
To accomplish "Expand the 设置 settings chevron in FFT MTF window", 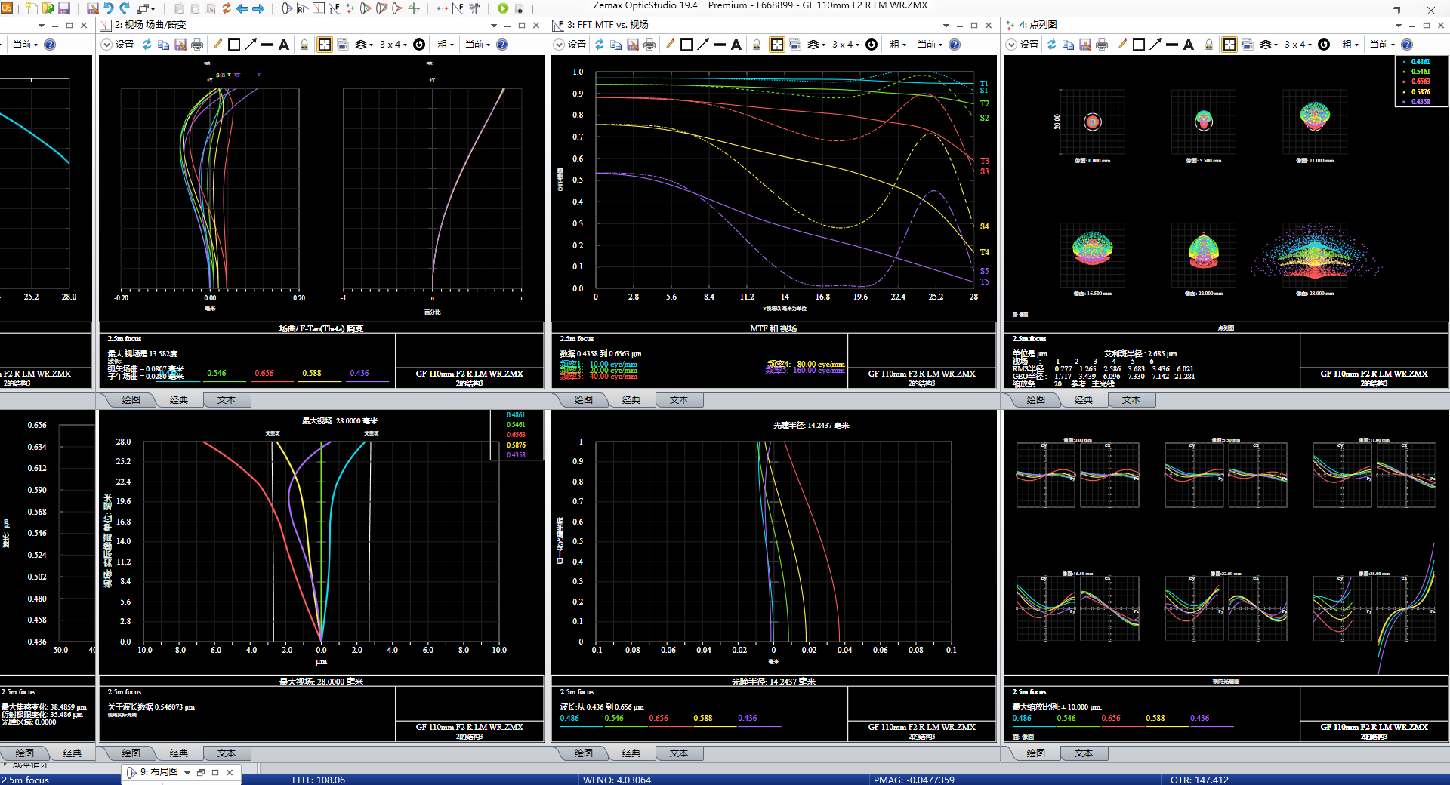I will click(559, 45).
